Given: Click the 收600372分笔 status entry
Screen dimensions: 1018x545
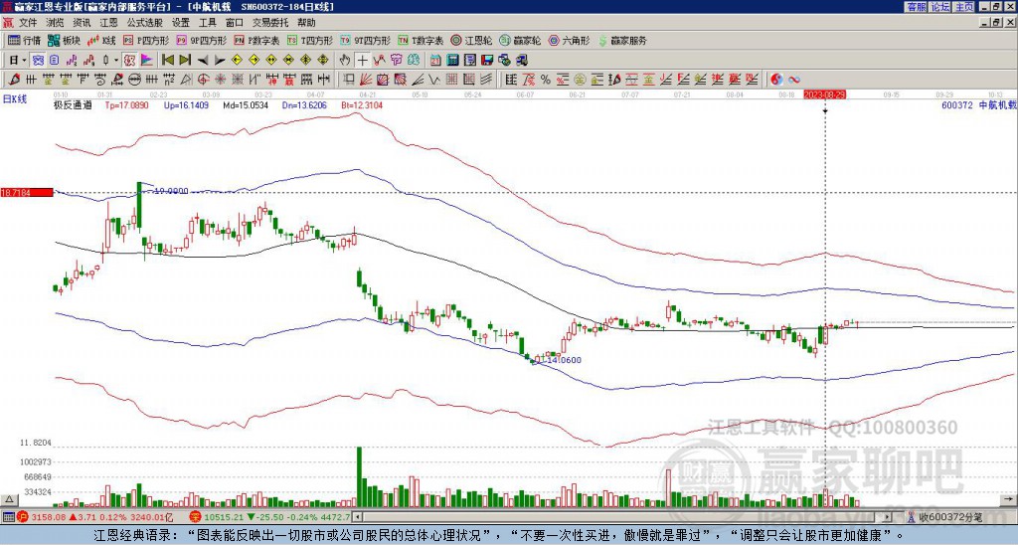Looking at the screenshot, I should [945, 517].
